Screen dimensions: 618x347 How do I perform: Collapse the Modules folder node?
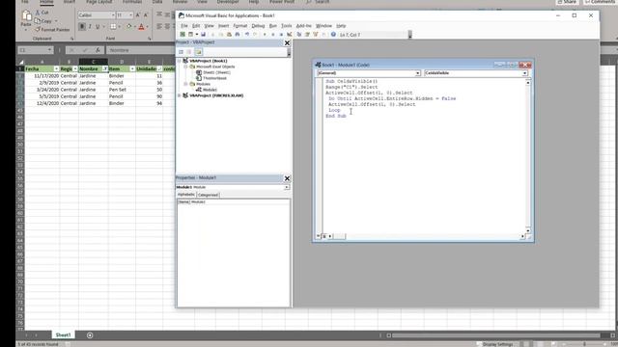(185, 84)
